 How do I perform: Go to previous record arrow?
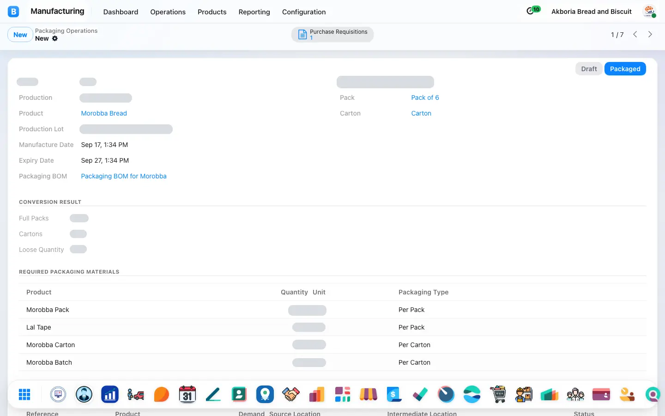(635, 34)
